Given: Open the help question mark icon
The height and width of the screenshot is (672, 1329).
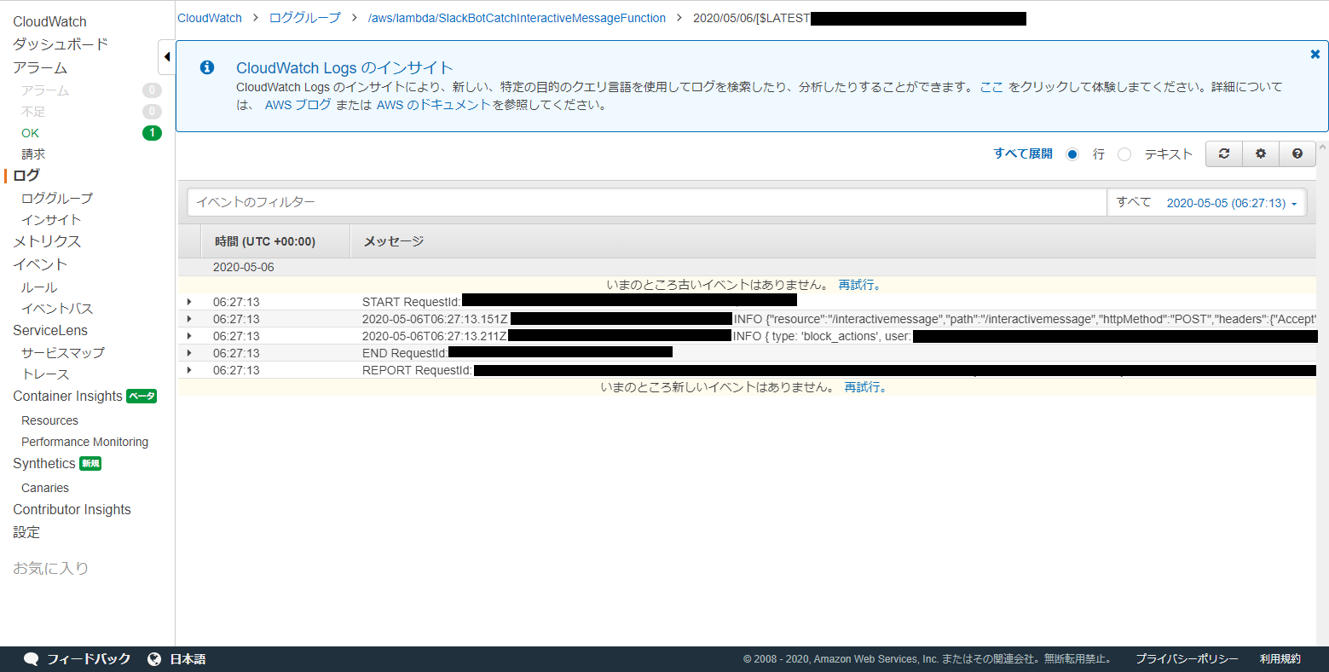Looking at the screenshot, I should coord(1297,154).
